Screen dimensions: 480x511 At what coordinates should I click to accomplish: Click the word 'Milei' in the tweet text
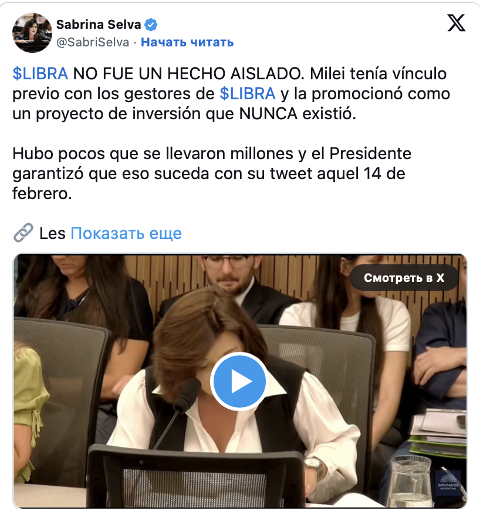(x=327, y=73)
